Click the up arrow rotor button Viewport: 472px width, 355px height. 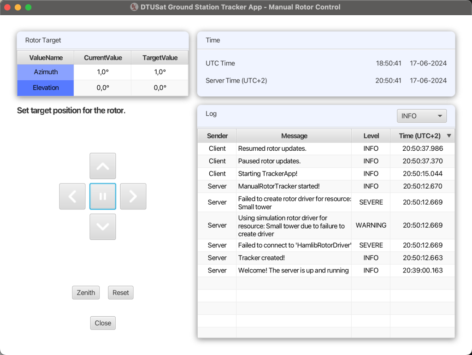103,166
